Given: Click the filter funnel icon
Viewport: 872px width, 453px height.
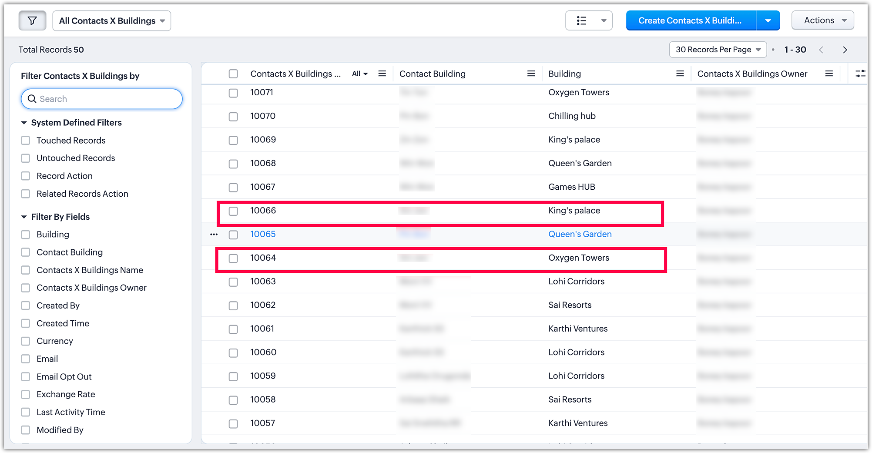Looking at the screenshot, I should [32, 20].
